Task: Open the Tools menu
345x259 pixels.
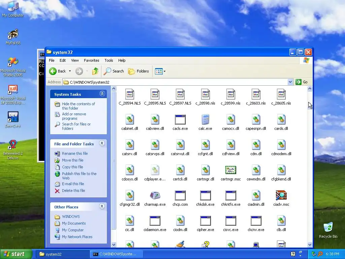Action: tap(109, 60)
